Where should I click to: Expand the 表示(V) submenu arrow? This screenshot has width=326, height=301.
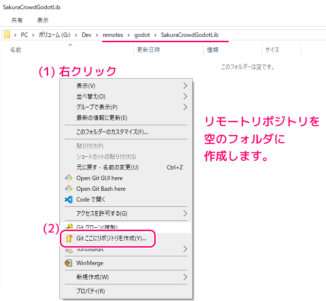click(x=185, y=85)
